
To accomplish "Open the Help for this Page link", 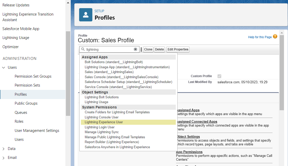I will [260, 37].
